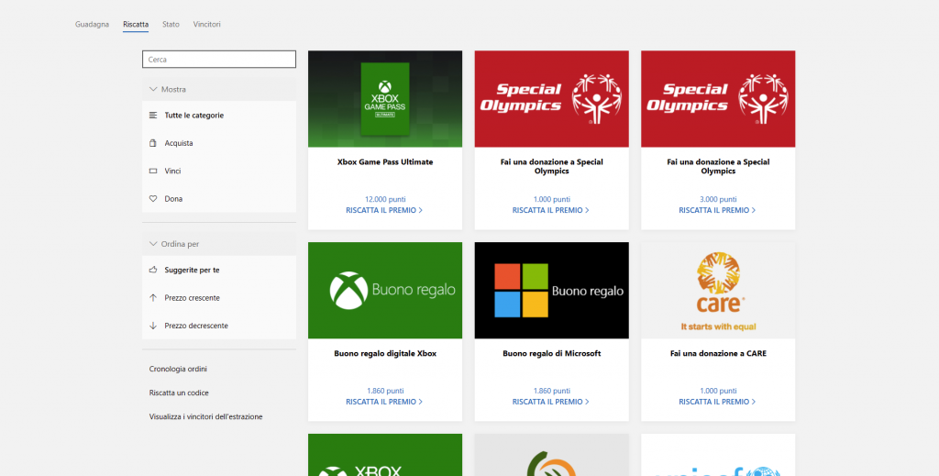Collapse the Ordina per section

[x=219, y=244]
